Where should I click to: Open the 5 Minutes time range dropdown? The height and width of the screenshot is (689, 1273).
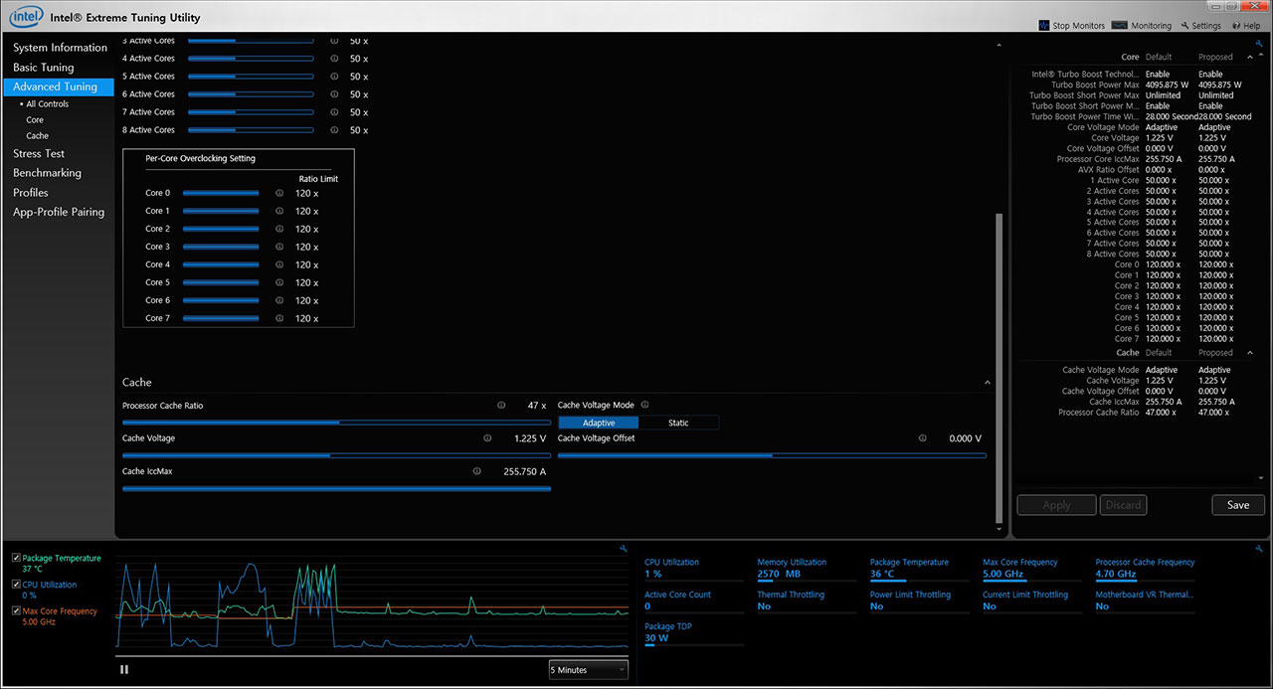[588, 670]
